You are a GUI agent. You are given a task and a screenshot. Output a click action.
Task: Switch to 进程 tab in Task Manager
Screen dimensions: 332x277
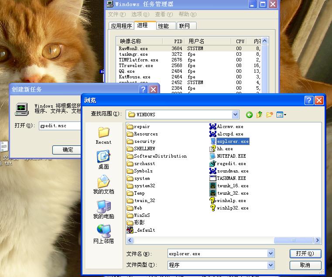[145, 25]
